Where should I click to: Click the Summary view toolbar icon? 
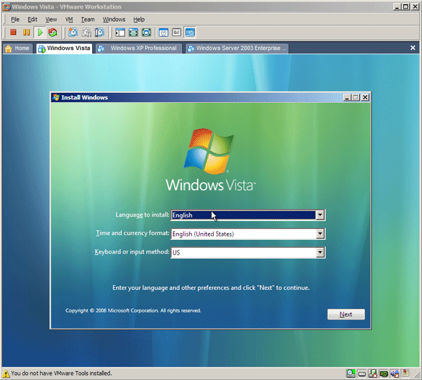tap(163, 32)
